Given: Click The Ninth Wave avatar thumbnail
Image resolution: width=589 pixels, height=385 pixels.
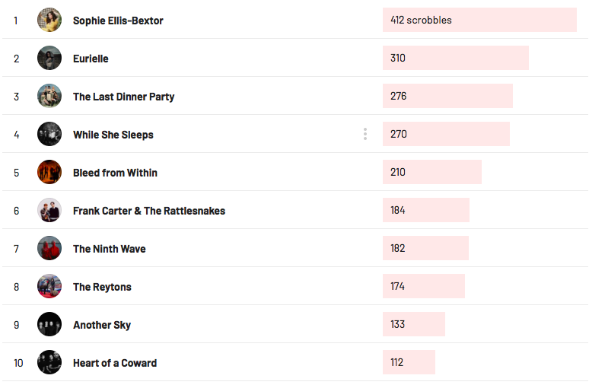Looking at the screenshot, I should click(x=49, y=248).
